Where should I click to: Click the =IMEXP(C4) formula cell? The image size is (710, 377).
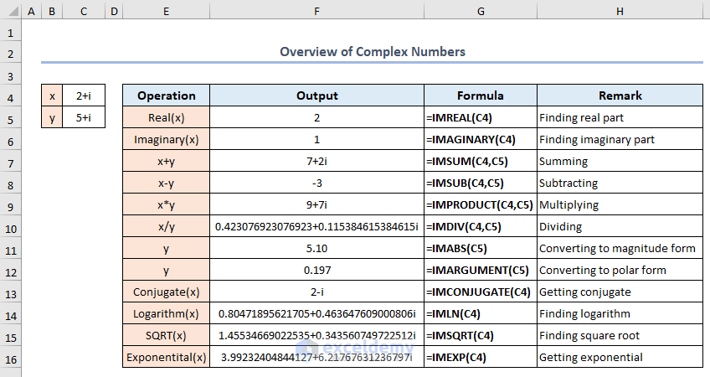pyautogui.click(x=481, y=357)
